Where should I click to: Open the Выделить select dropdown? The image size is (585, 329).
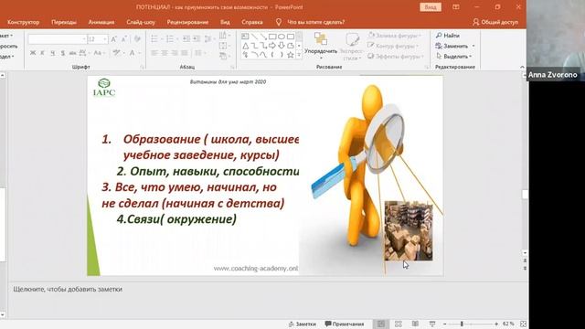pos(453,57)
